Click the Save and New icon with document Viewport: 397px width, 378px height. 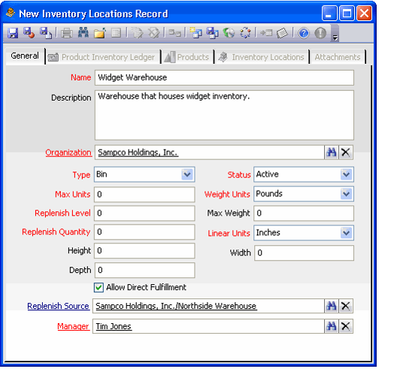(x=46, y=33)
